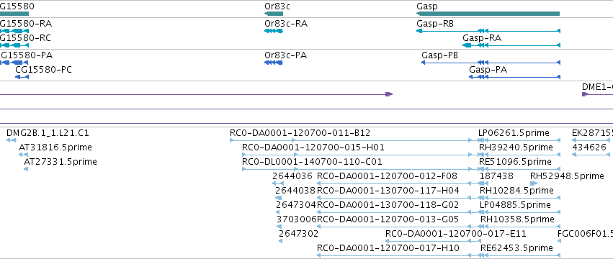This screenshot has width=613, height=259.
Task: Click the RH52948.5prime EST arrow
Action: pos(534,183)
